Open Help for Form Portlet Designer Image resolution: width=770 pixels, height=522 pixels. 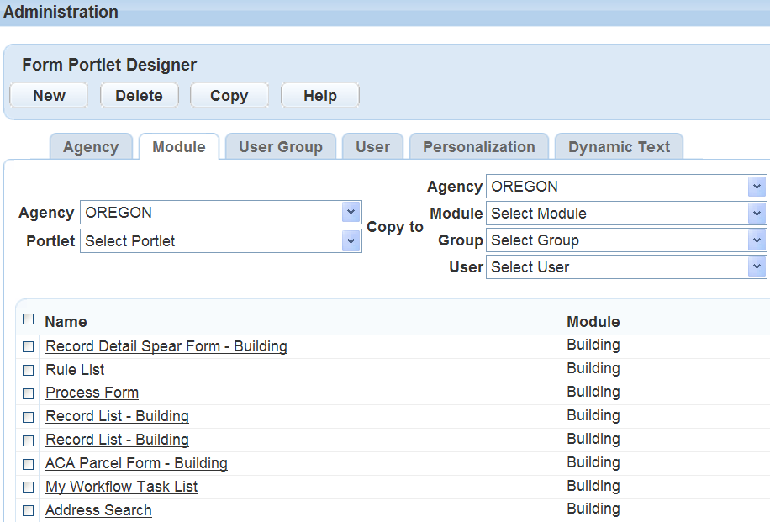pyautogui.click(x=319, y=96)
